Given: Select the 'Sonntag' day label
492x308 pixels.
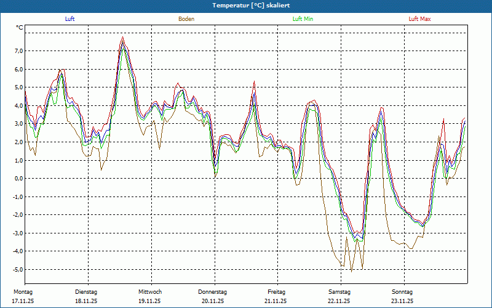Looking at the screenshot, I should [402, 291].
